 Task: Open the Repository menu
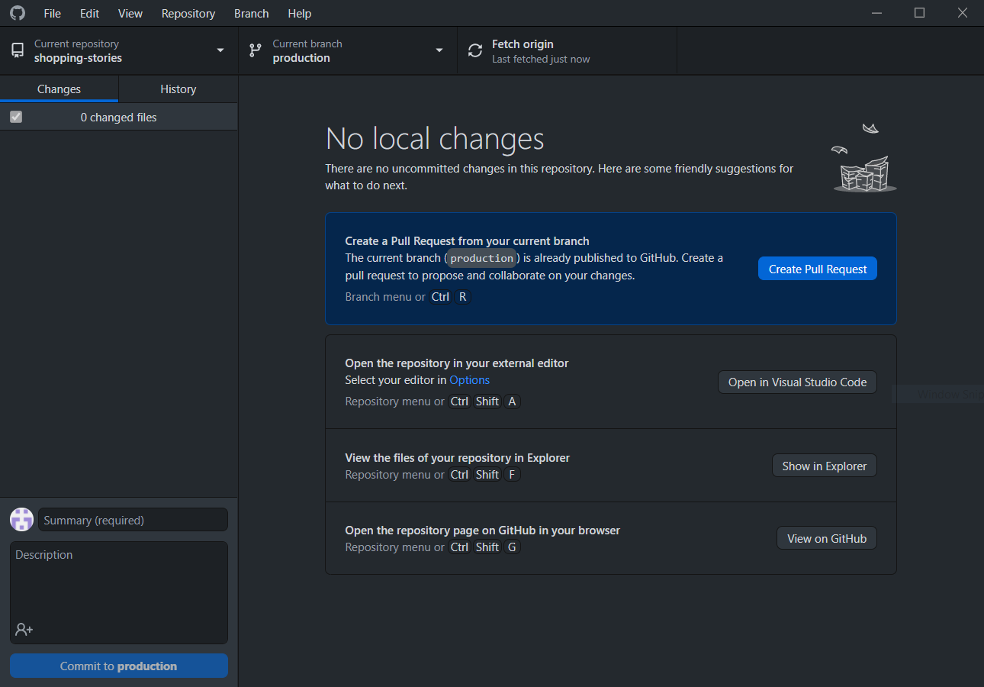(x=188, y=14)
